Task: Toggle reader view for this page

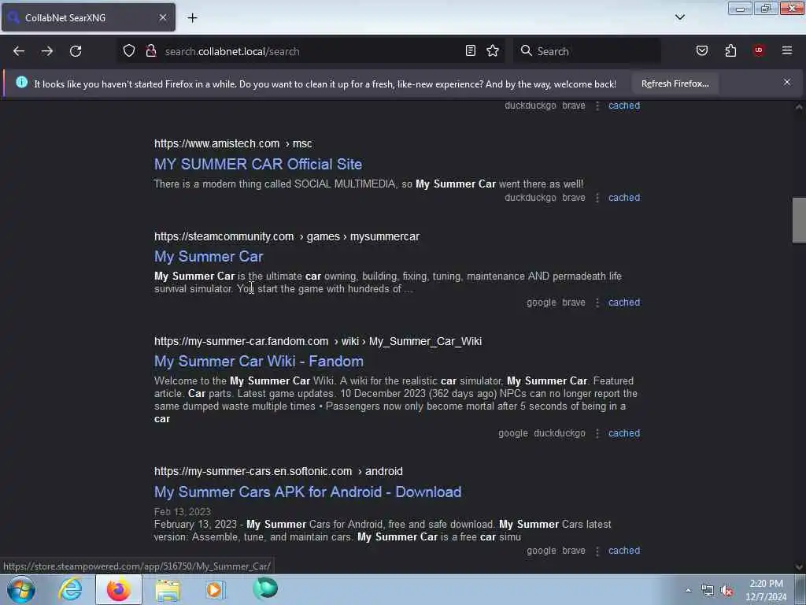Action: pyautogui.click(x=471, y=50)
